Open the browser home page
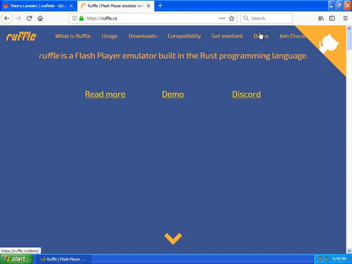The image size is (352, 264). [x=40, y=18]
